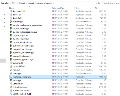
Task: Open the address bar history dropdown
Action: point(96,3)
